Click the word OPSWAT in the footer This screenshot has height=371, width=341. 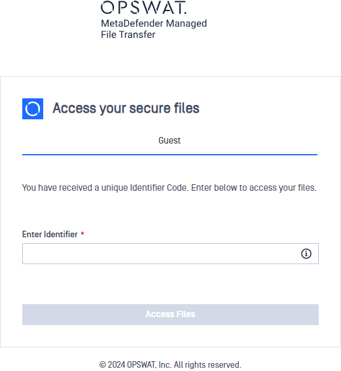click(x=141, y=364)
